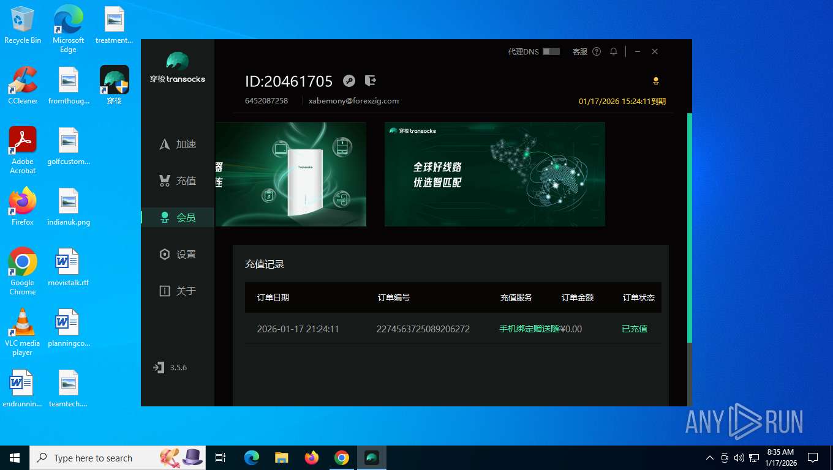Open the notification bell

click(x=613, y=51)
